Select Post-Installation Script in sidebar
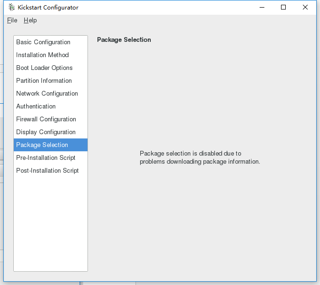The height and width of the screenshot is (285, 320). (48, 171)
